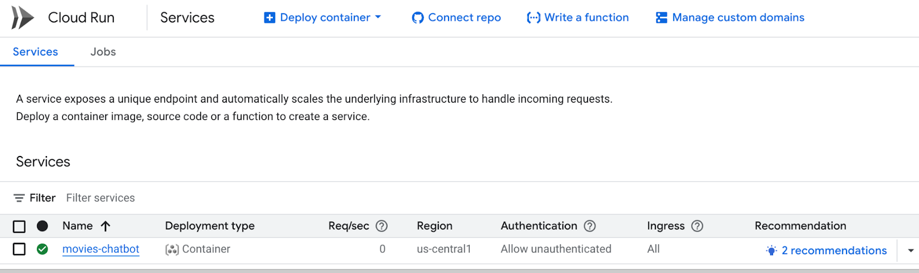This screenshot has height=273, width=919.
Task: Expand the movies-chatbot row dropdown arrow
Action: point(911,251)
